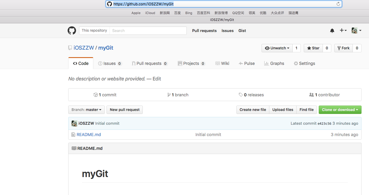
Task: Open the README.md file link
Action: pos(89,135)
